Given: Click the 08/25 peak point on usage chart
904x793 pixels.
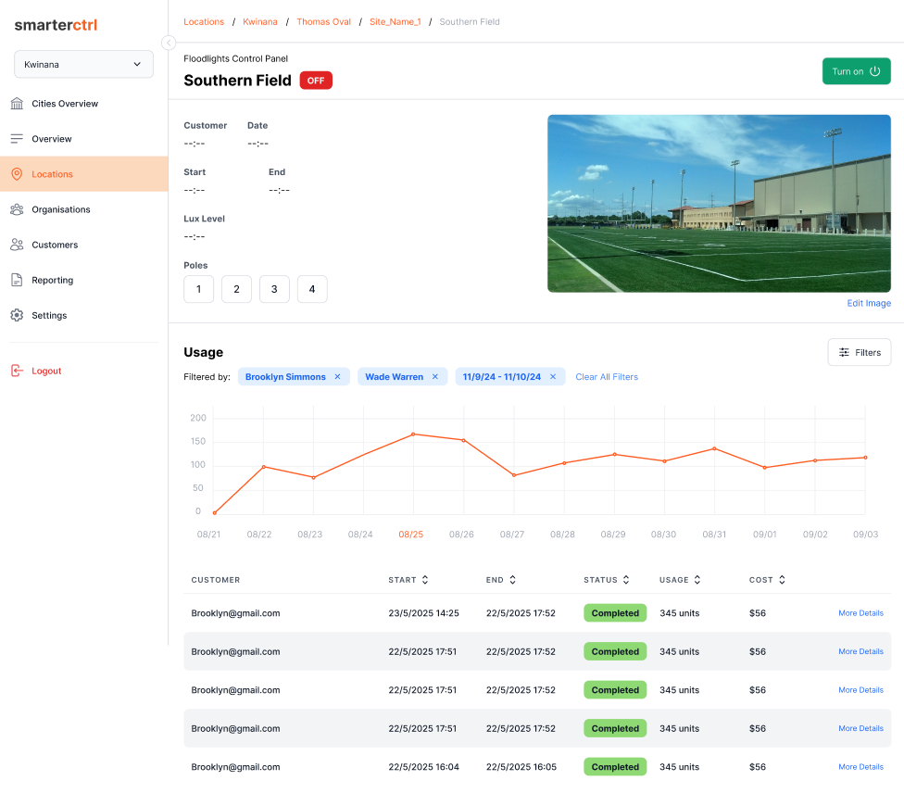Looking at the screenshot, I should tap(413, 434).
